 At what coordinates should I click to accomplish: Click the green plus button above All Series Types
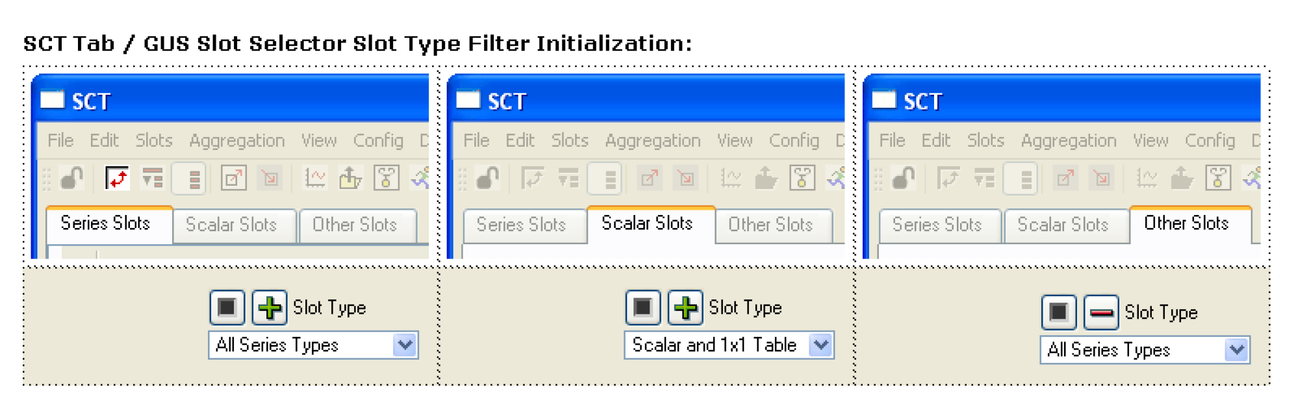[x=269, y=307]
